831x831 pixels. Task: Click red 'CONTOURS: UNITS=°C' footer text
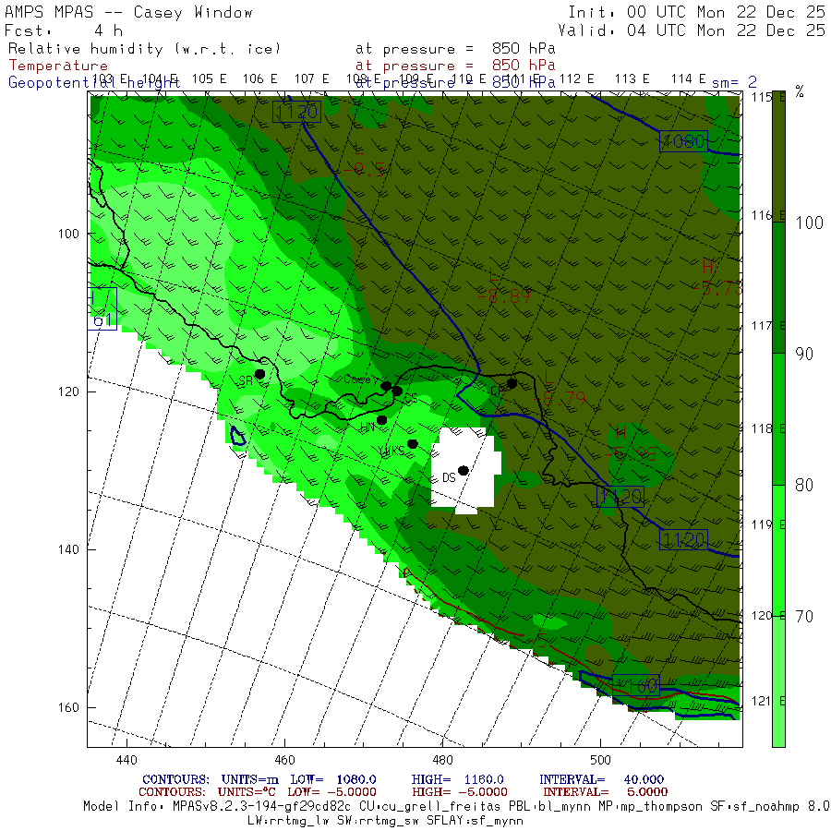pyautogui.click(x=207, y=792)
